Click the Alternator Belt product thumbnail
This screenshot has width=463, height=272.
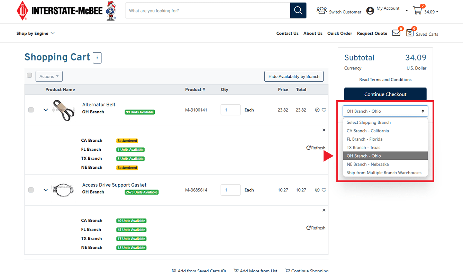point(63,110)
